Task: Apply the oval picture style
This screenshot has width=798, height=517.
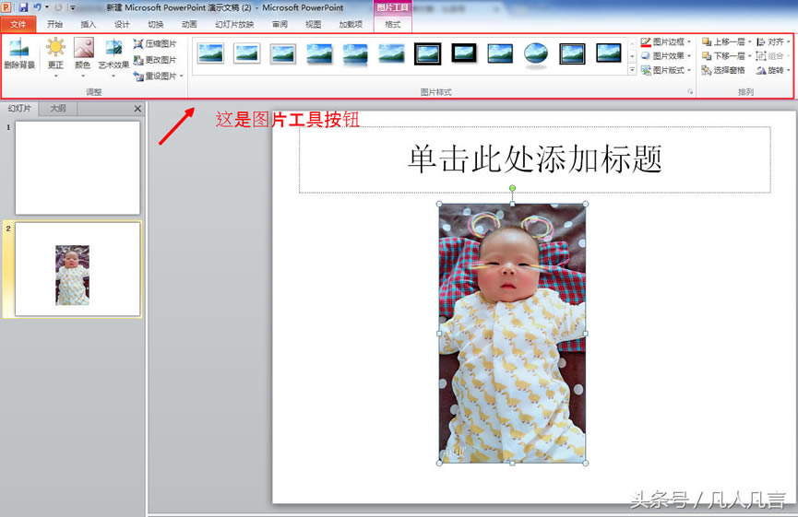Action: click(x=536, y=53)
